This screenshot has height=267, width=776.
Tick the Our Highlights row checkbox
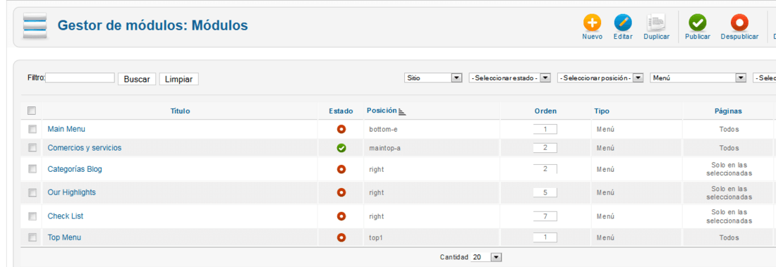pos(32,192)
